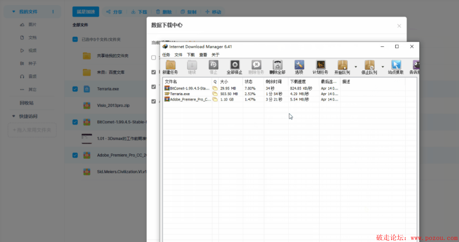The height and width of the screenshot is (242, 459).
Task: Click the 全部停止 stop-all icon
Action: click(235, 65)
